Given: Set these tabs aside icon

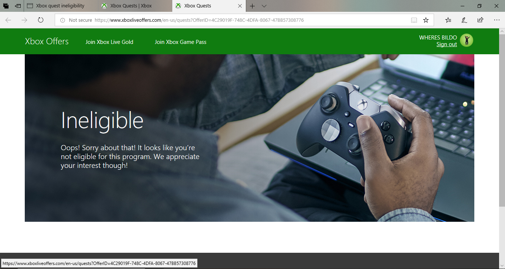Looking at the screenshot, I should [17, 6].
